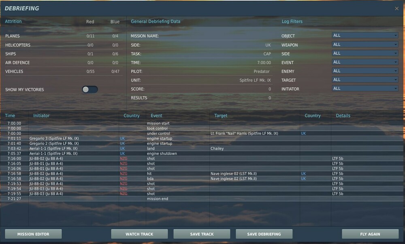
Task: Open the TARGET log filter dropdown
Action: tap(365, 80)
